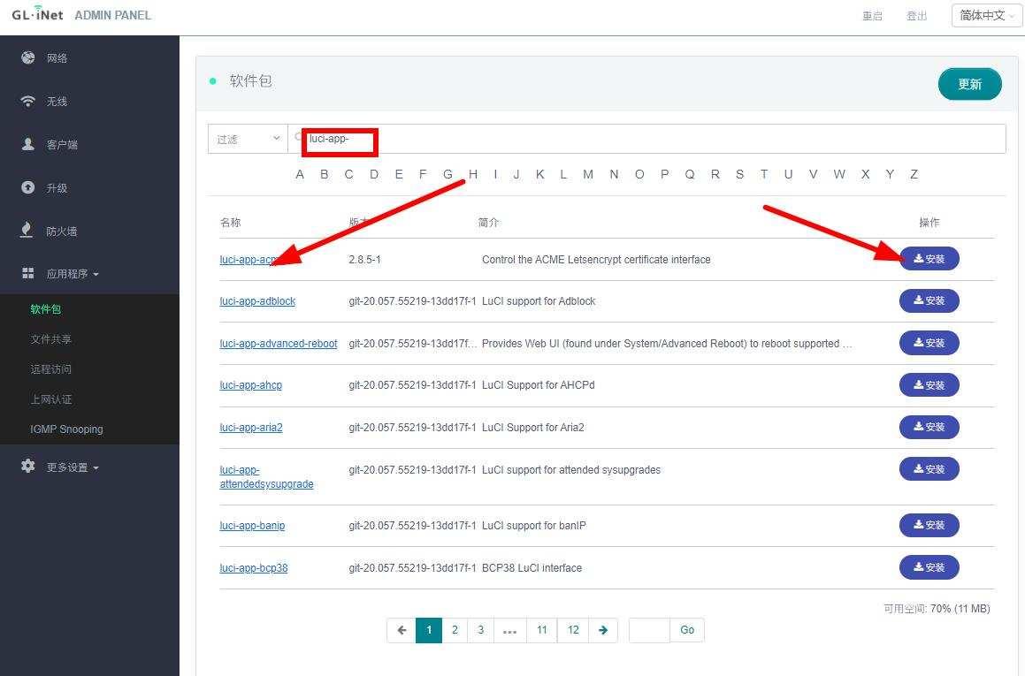Filter packages by letter L
The height and width of the screenshot is (676, 1025).
(562, 174)
